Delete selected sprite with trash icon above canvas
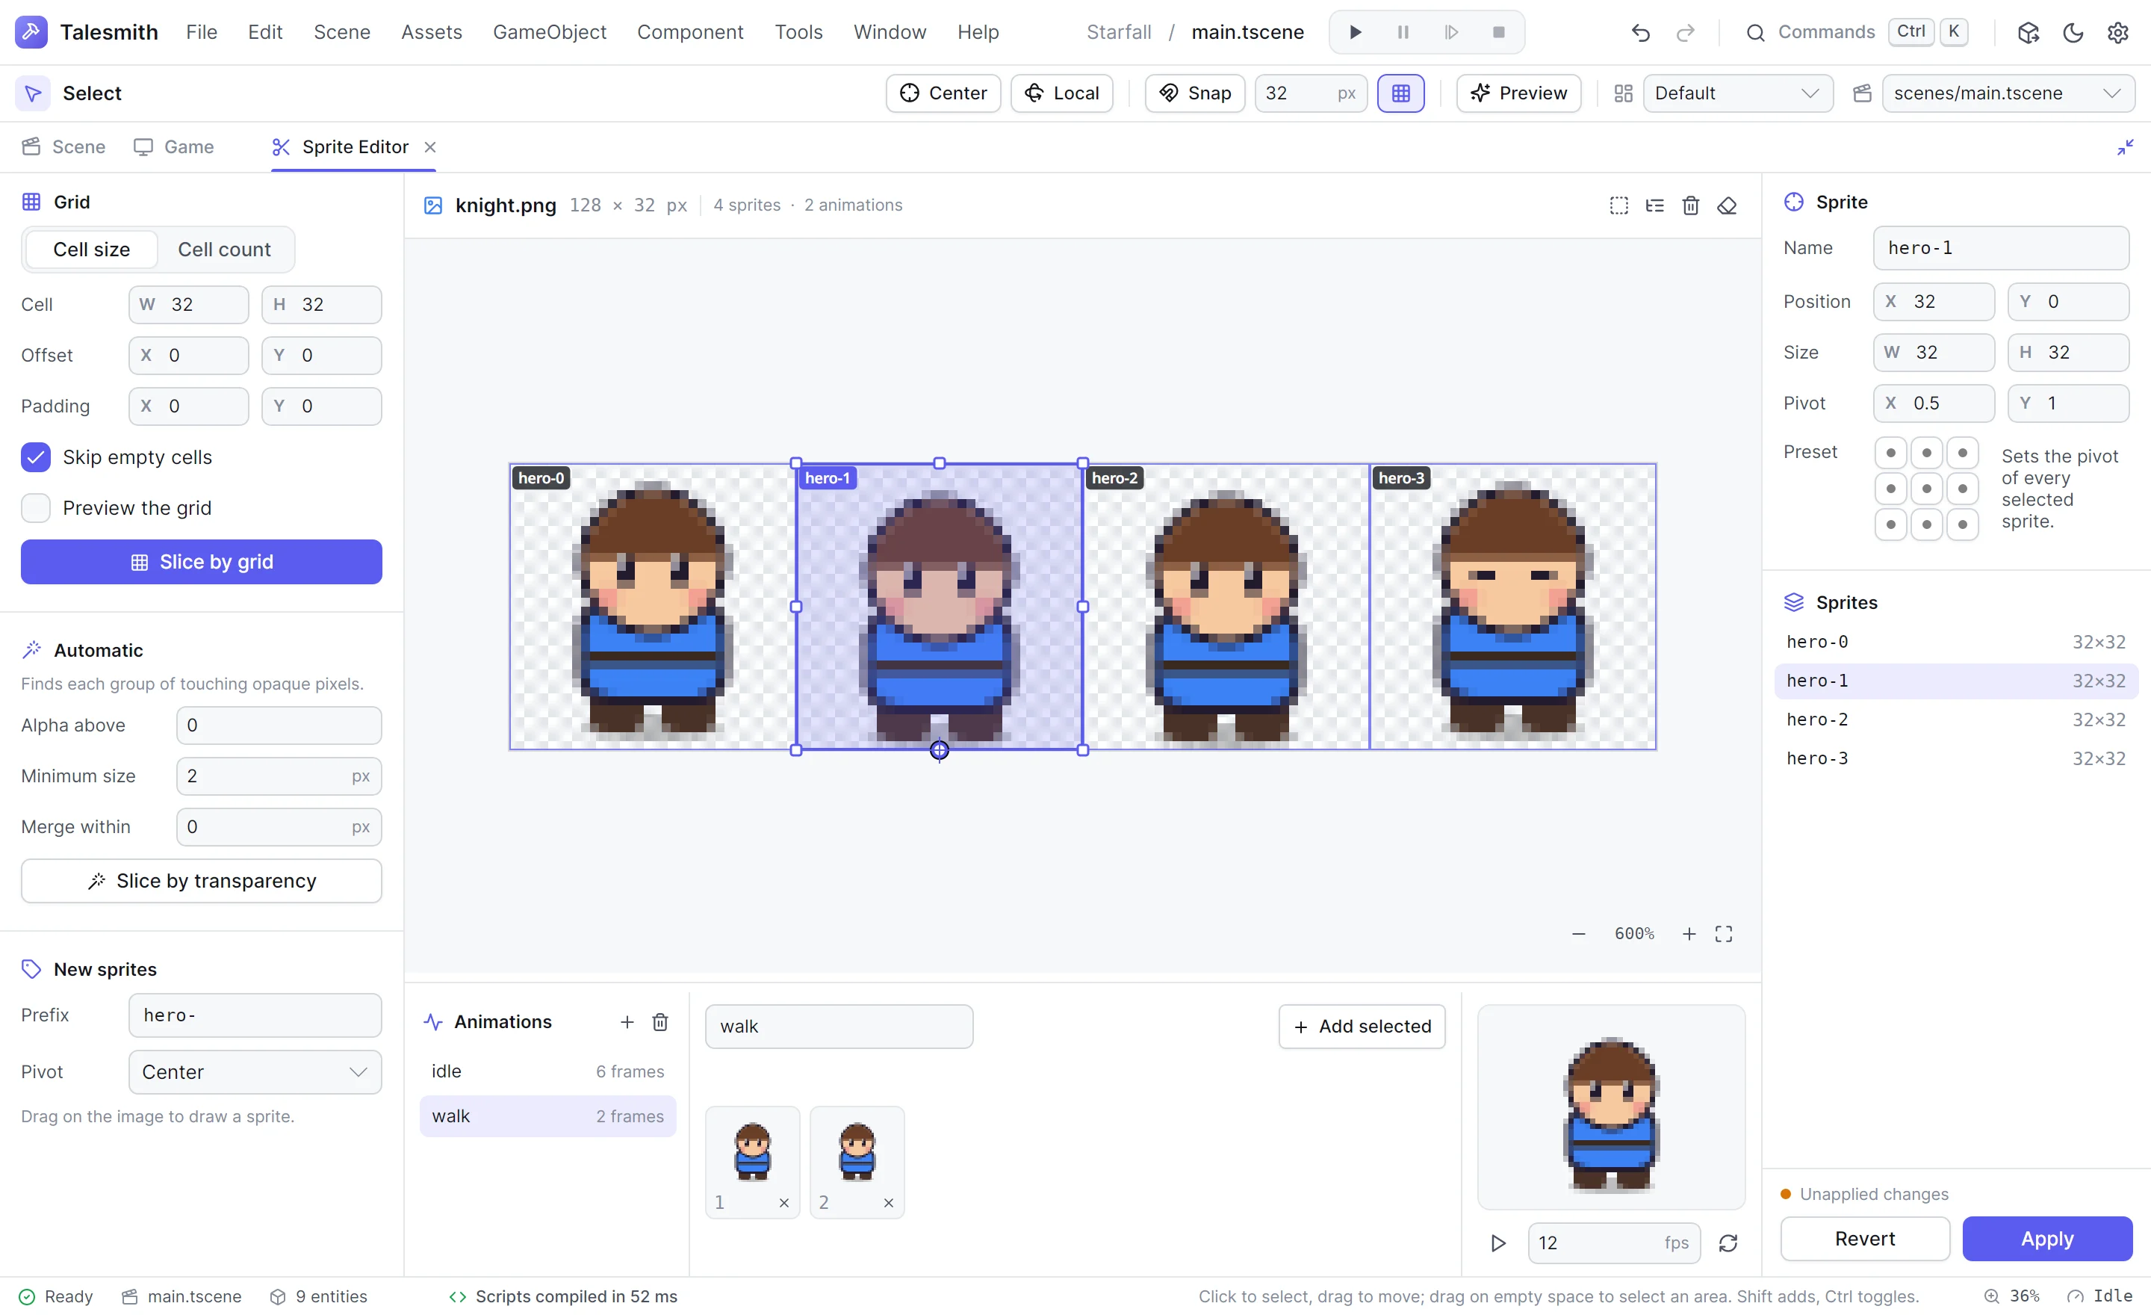Screen dimensions: 2151x1315 (x=1690, y=205)
